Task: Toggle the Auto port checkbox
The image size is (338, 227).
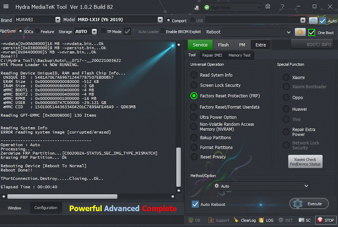Action: pyautogui.click(x=323, y=21)
